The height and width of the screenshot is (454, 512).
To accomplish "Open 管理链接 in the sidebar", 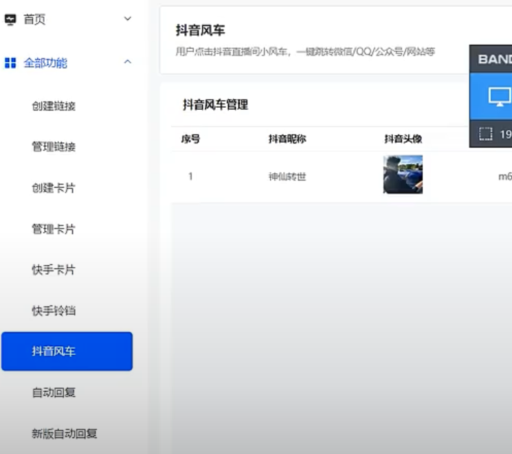I will (x=54, y=147).
